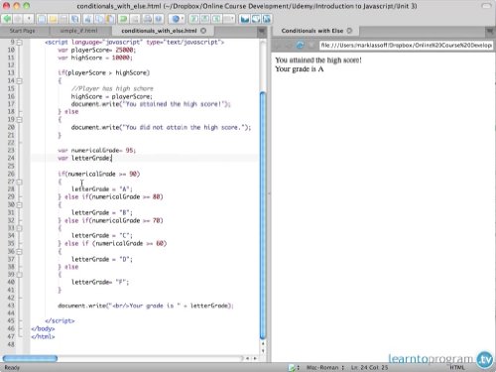
Task: Switch to the simple_if.html tab
Action: pos(78,31)
